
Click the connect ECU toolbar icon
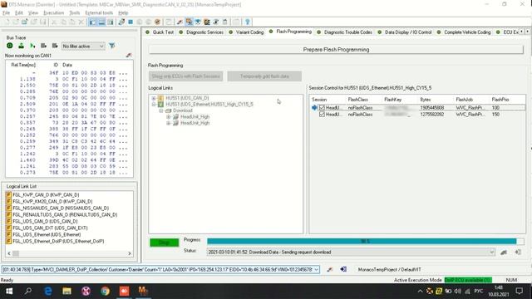point(121,22)
